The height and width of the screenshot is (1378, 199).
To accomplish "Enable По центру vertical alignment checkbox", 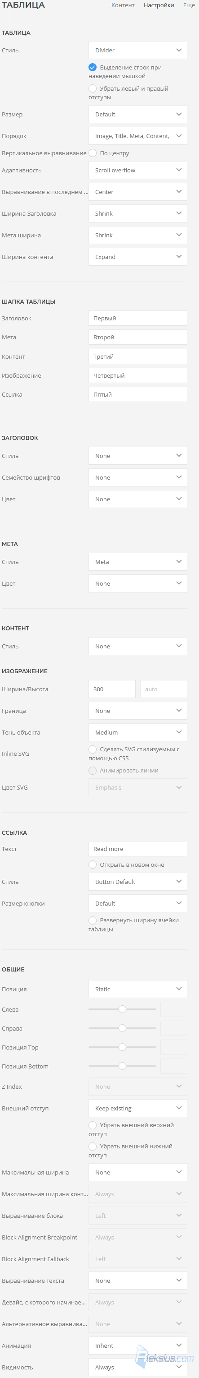I will pos(93,153).
